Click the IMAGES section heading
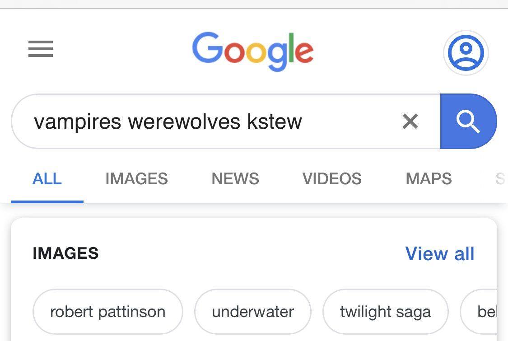The height and width of the screenshot is (341, 508). [x=65, y=253]
